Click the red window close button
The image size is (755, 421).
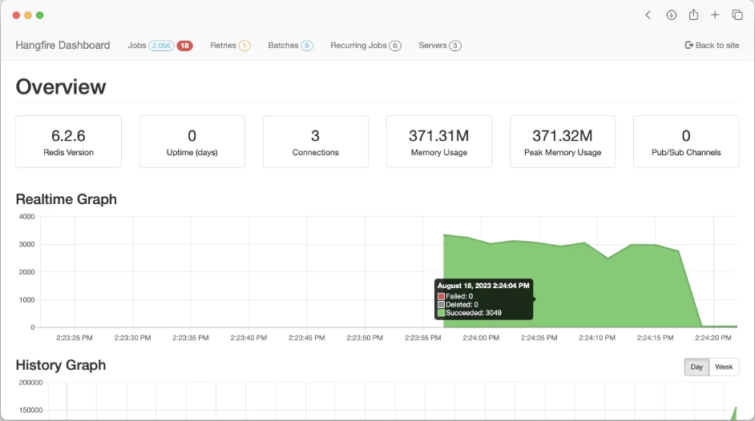16,15
